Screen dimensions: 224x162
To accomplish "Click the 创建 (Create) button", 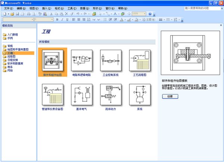I will 170,97.
